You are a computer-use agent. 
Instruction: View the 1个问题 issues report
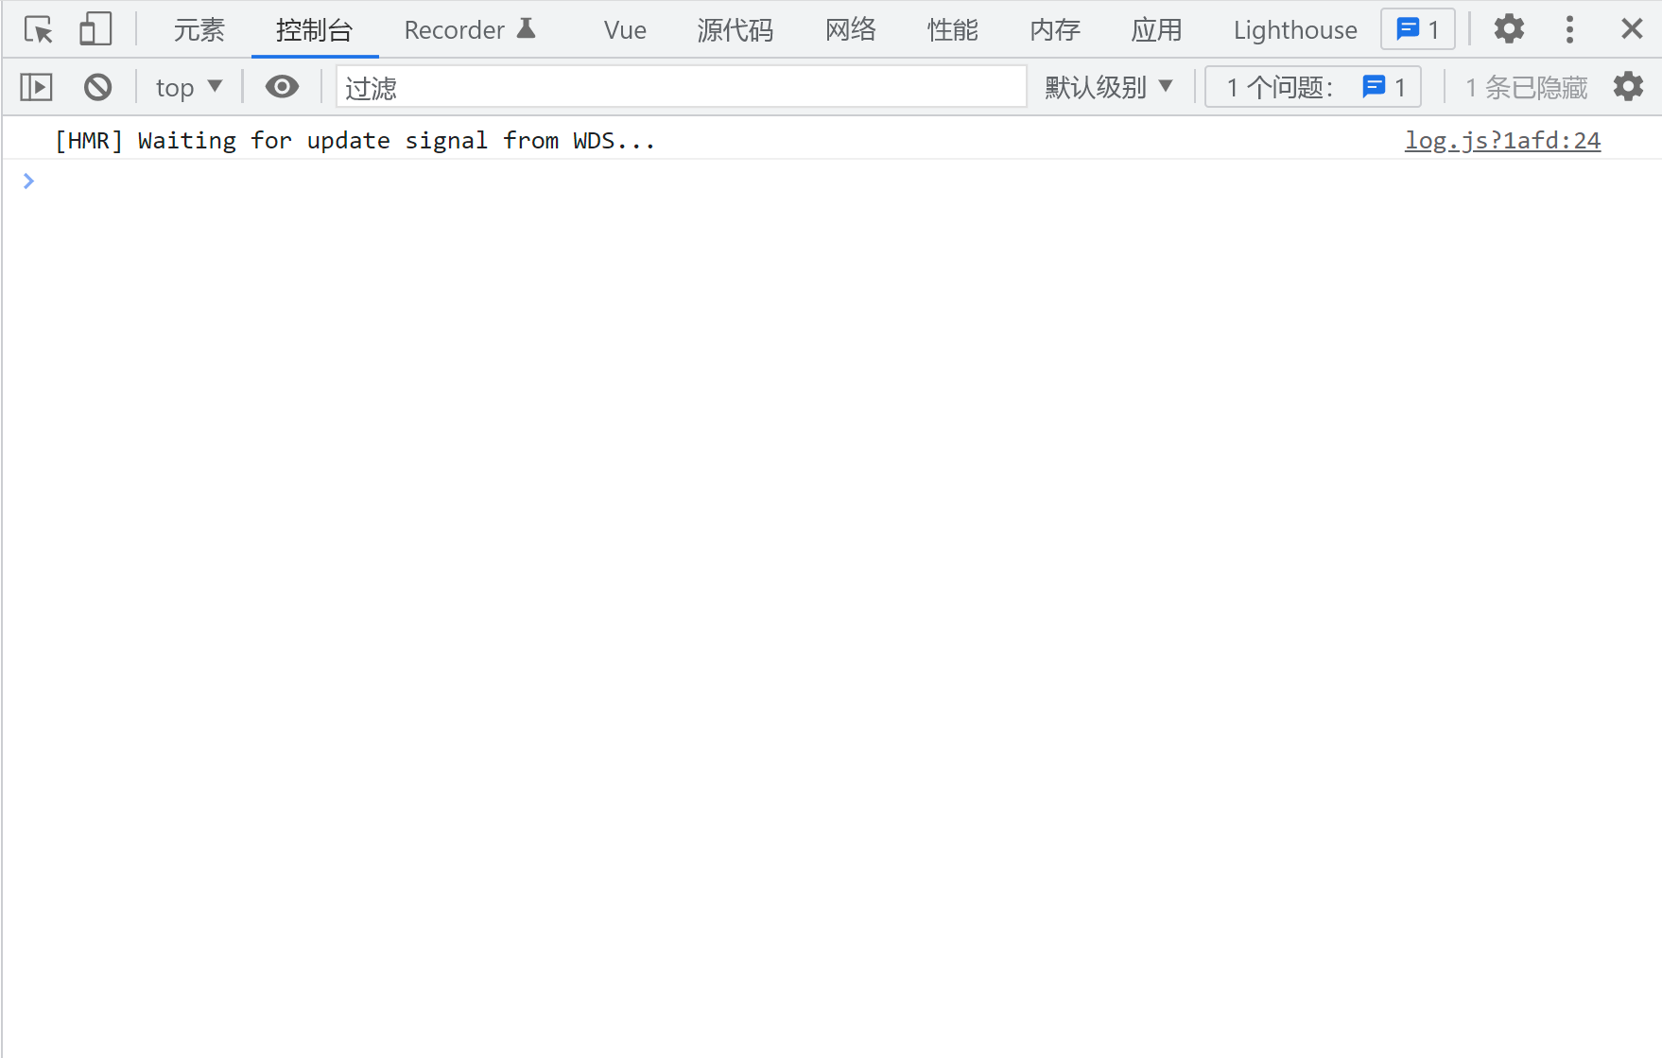point(1312,86)
